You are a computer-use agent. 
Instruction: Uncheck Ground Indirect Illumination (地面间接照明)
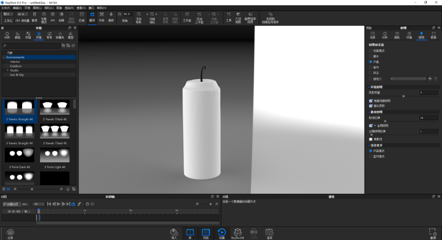tap(371, 100)
